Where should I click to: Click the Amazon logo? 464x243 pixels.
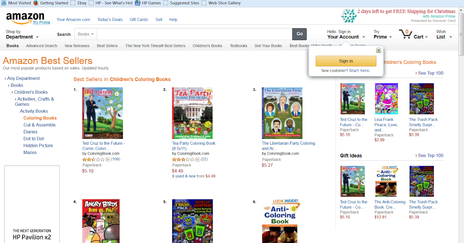coord(25,17)
